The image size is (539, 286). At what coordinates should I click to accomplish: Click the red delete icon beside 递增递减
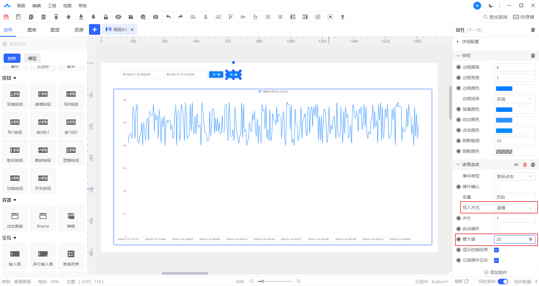525,165
